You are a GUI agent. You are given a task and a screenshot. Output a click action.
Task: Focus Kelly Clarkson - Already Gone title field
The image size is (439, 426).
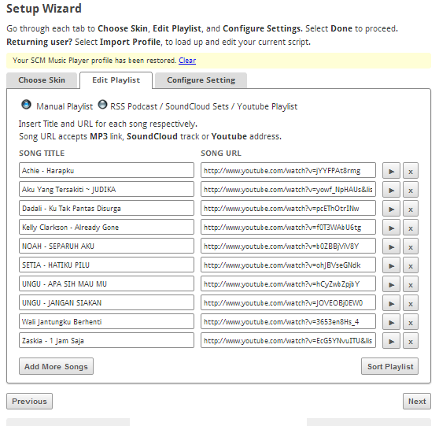click(106, 227)
